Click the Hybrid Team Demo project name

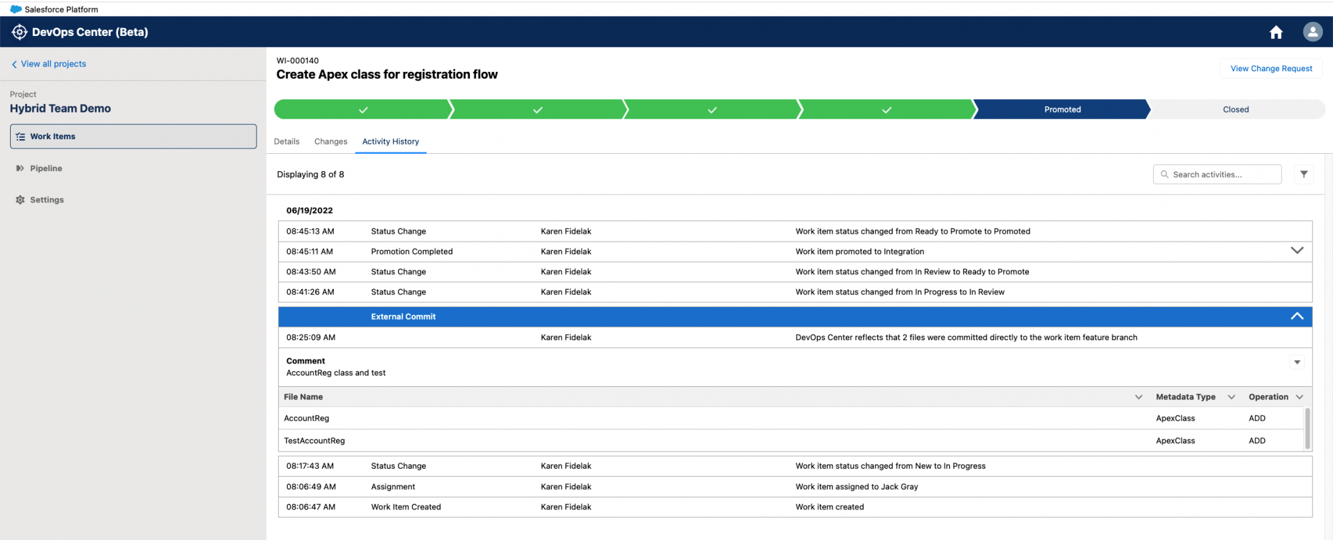click(x=61, y=109)
